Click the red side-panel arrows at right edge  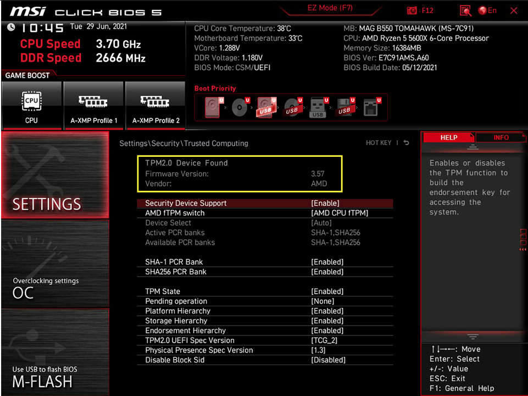(x=523, y=249)
